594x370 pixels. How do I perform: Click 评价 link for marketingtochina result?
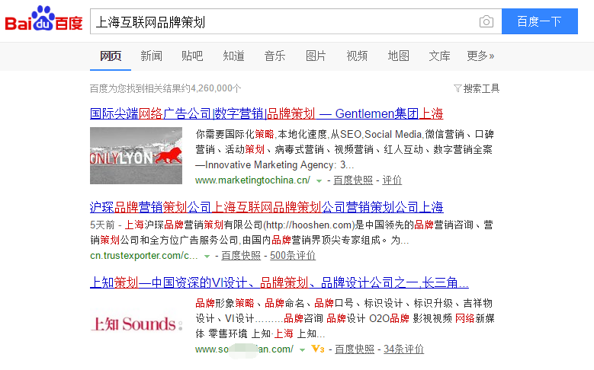pos(392,180)
